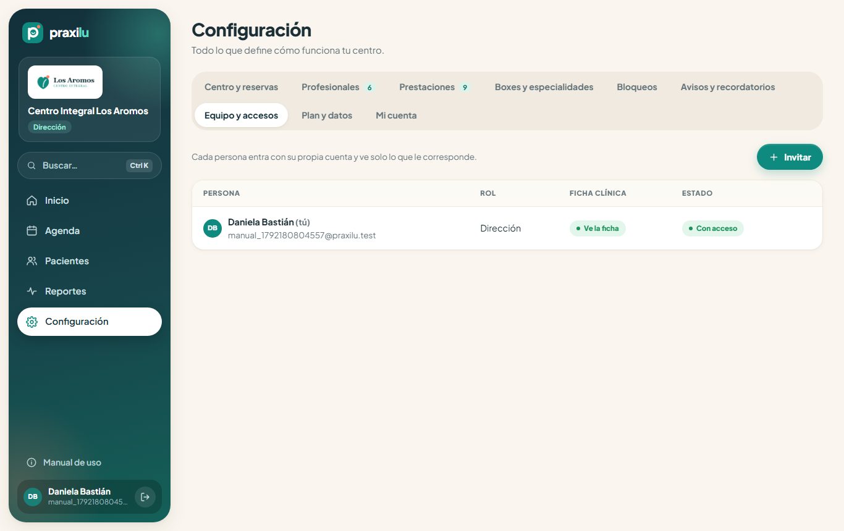Click the Invitar button
Screen dimensions: 844x531
(x=790, y=157)
